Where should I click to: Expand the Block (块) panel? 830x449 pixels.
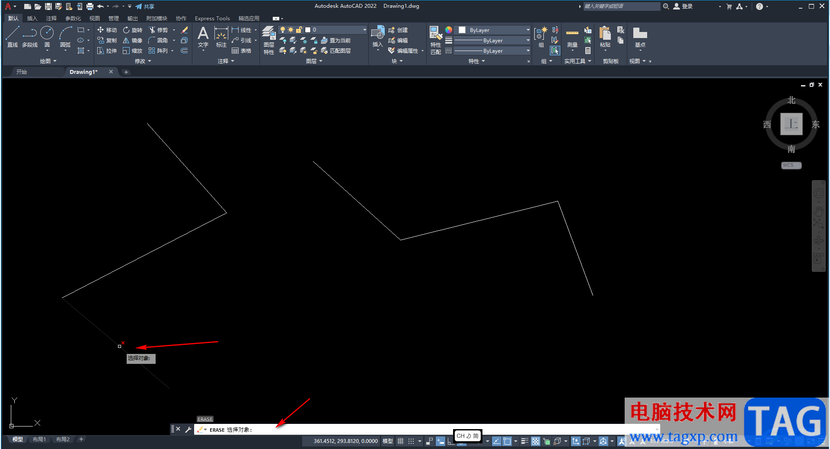pos(397,61)
